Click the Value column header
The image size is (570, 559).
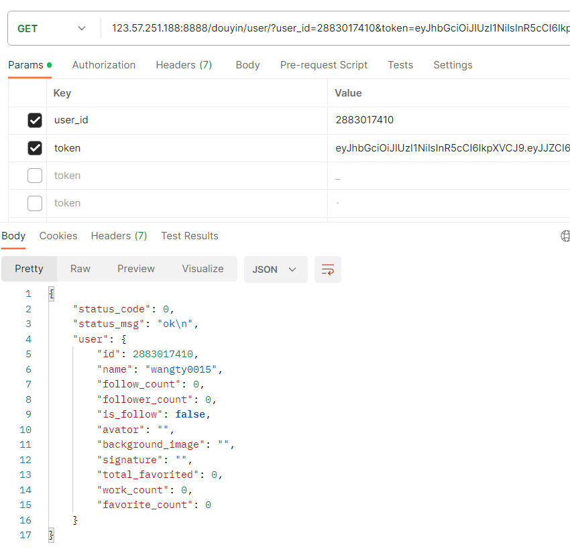click(348, 93)
